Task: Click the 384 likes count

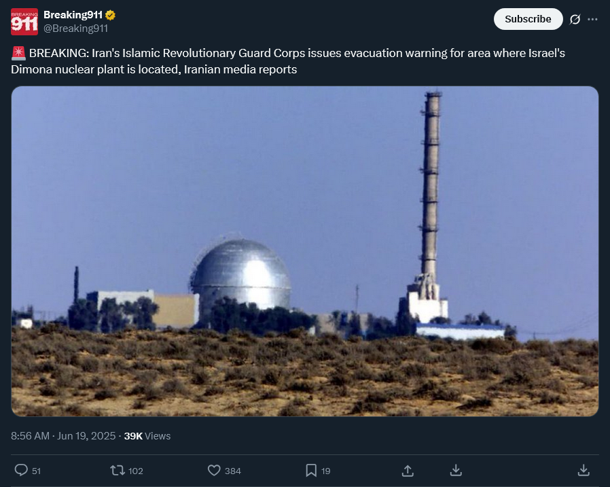Action: [233, 471]
